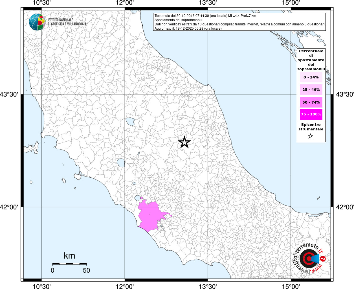This screenshot has width=354, height=289.
Task: Click Elba island on the map
Action: pyautogui.click(x=32, y=148)
